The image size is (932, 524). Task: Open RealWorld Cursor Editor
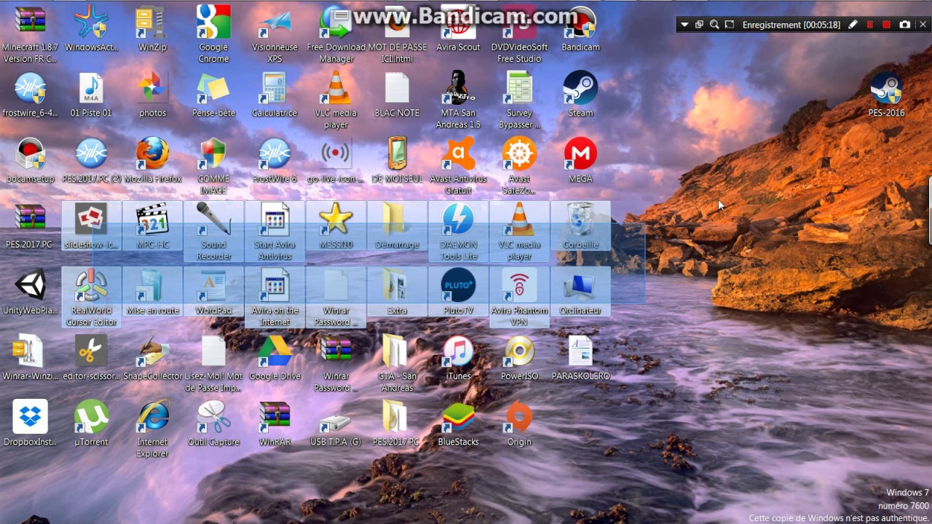point(91,285)
